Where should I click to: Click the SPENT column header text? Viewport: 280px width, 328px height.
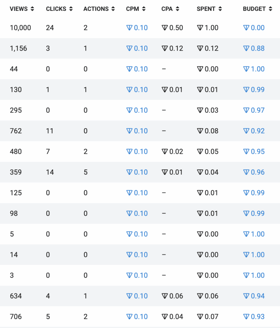coord(206,9)
